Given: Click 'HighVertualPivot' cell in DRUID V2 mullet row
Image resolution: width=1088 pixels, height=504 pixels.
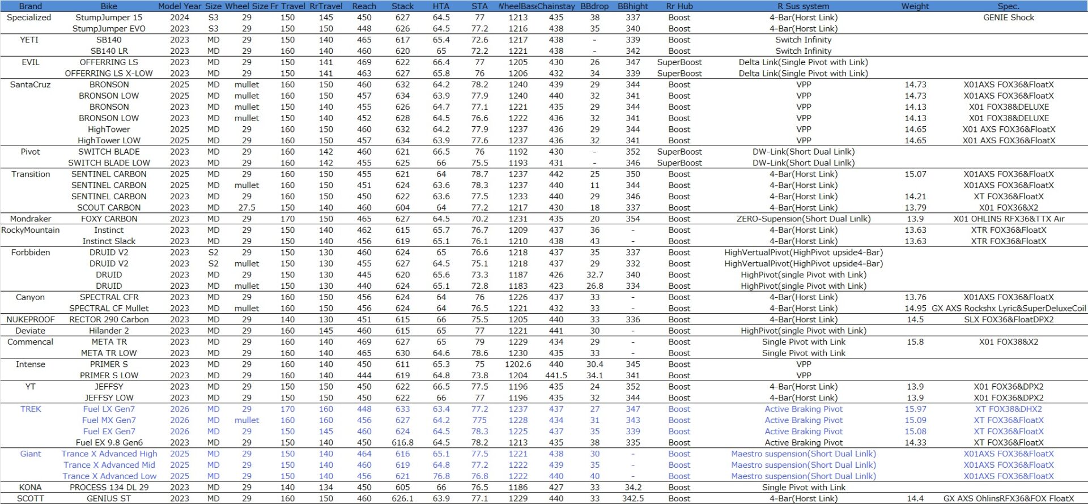Looking at the screenshot, I should point(803,263).
